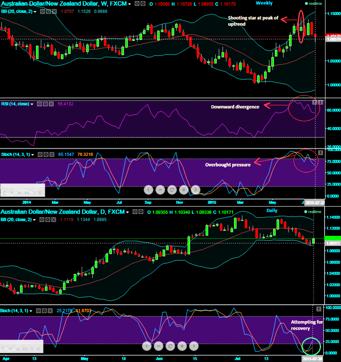Move RSI pane up with arrow icon

315,102
